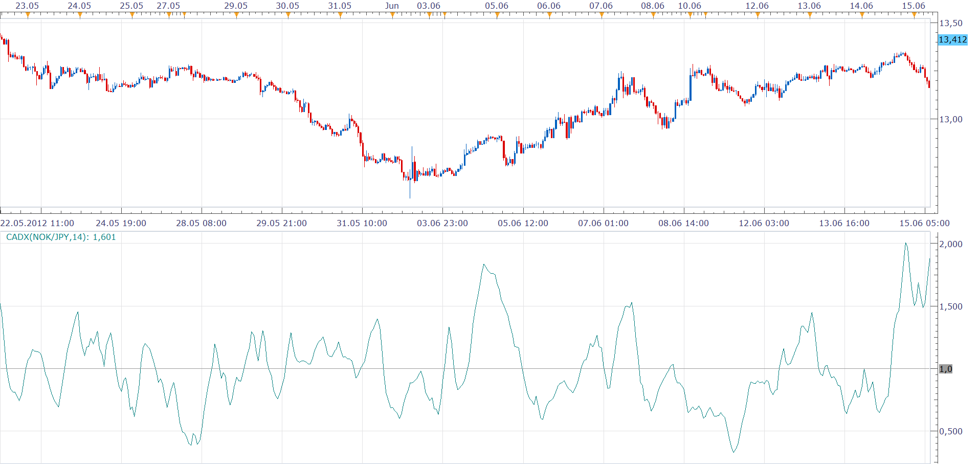The image size is (979, 464).
Task: Click the 22.05.2012 11:00 time axis label
Action: (x=37, y=223)
